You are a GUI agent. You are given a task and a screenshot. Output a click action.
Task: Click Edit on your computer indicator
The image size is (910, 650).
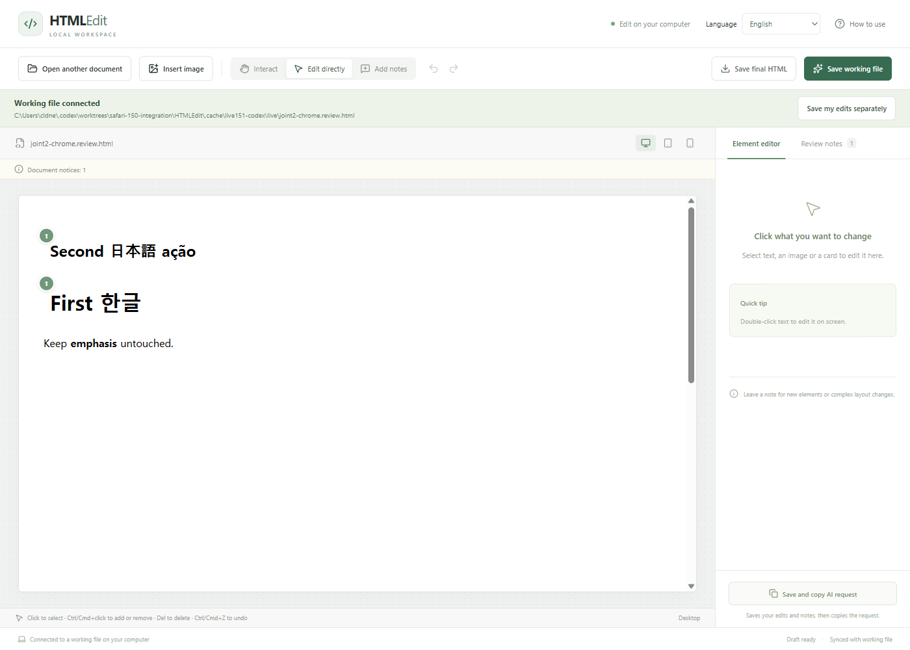click(x=651, y=24)
